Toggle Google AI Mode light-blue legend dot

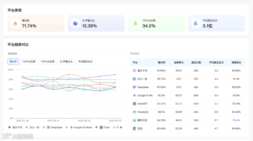(67, 127)
